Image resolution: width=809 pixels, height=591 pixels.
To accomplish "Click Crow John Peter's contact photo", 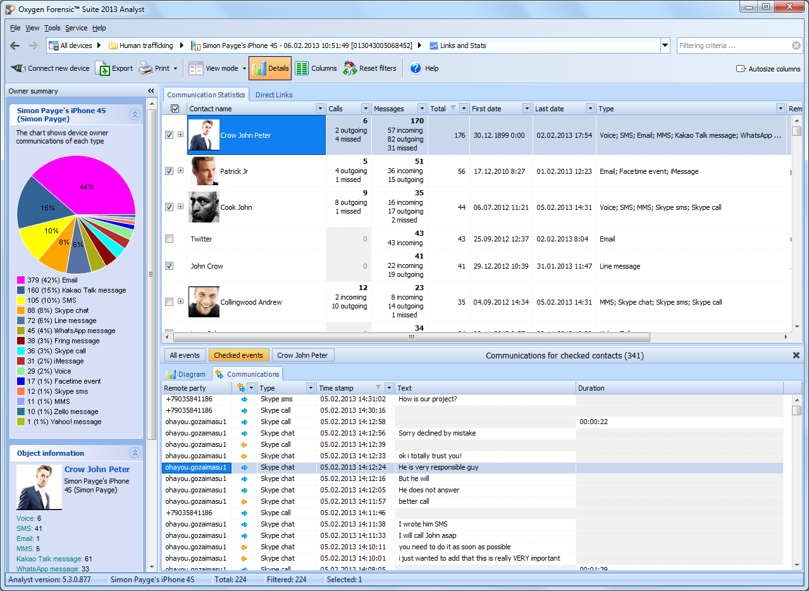I will 204,135.
